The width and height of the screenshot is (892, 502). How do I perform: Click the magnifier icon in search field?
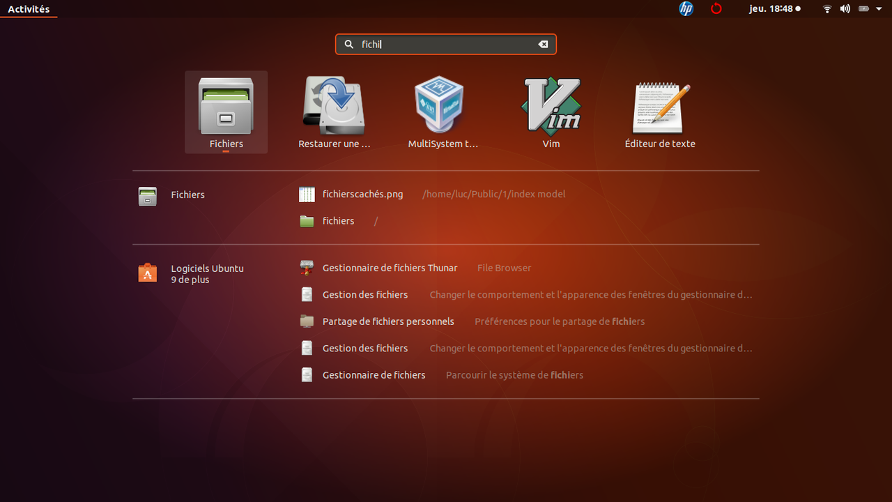tap(349, 44)
